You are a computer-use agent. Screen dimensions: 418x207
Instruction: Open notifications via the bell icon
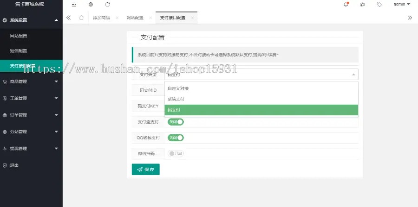346,5
